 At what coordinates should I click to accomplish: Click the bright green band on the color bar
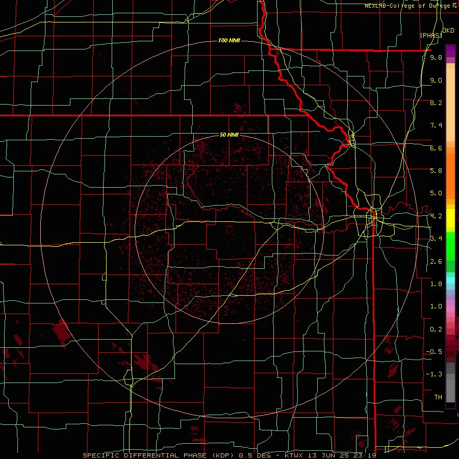pos(450,245)
